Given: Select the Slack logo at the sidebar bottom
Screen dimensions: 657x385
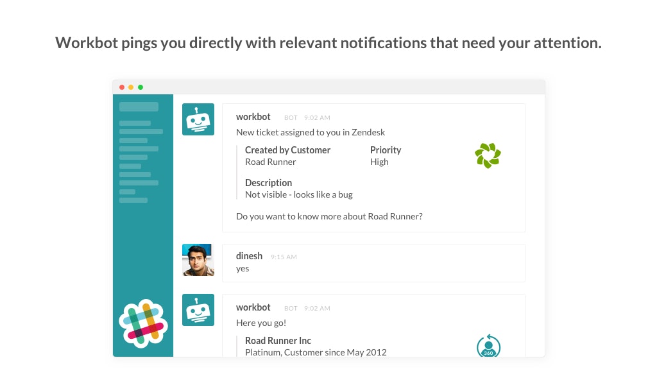Looking at the screenshot, I should point(142,324).
